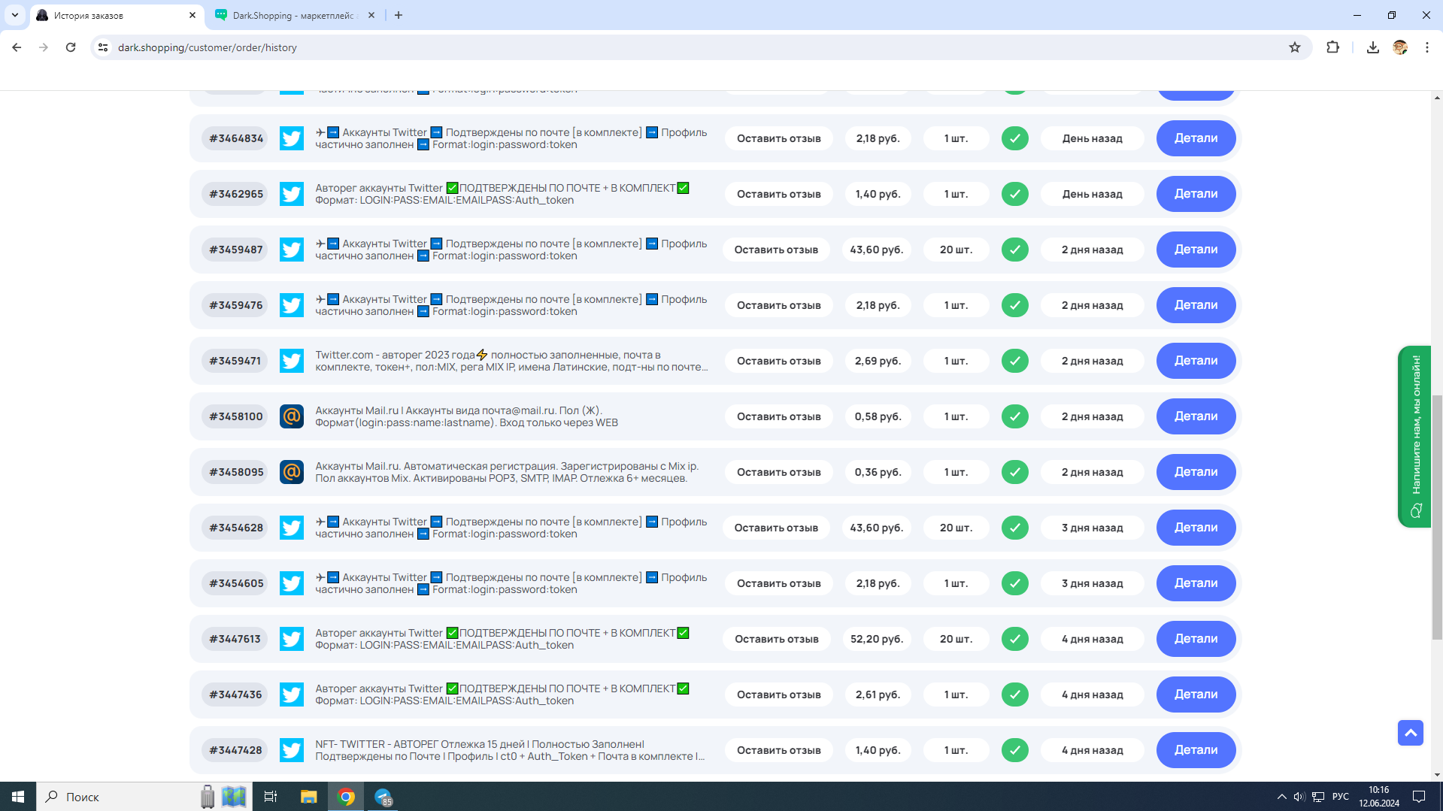Click order number #3447436
The width and height of the screenshot is (1443, 811).
236,694
